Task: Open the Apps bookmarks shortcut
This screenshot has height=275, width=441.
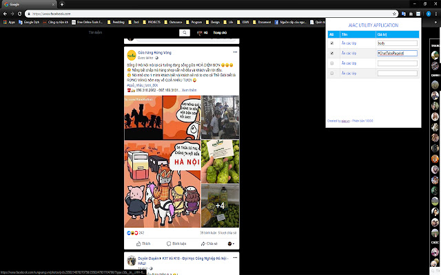Action: tap(10, 22)
